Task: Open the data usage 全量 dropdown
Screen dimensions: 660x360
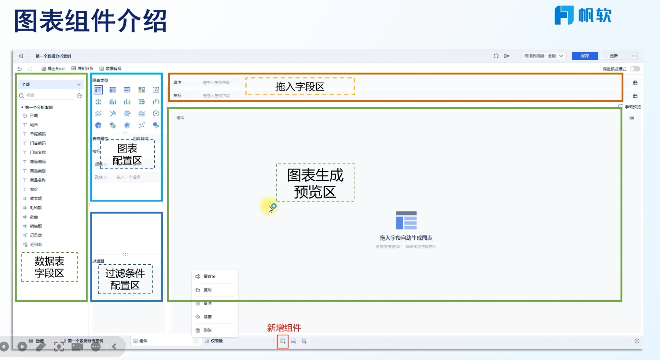Action: [543, 56]
